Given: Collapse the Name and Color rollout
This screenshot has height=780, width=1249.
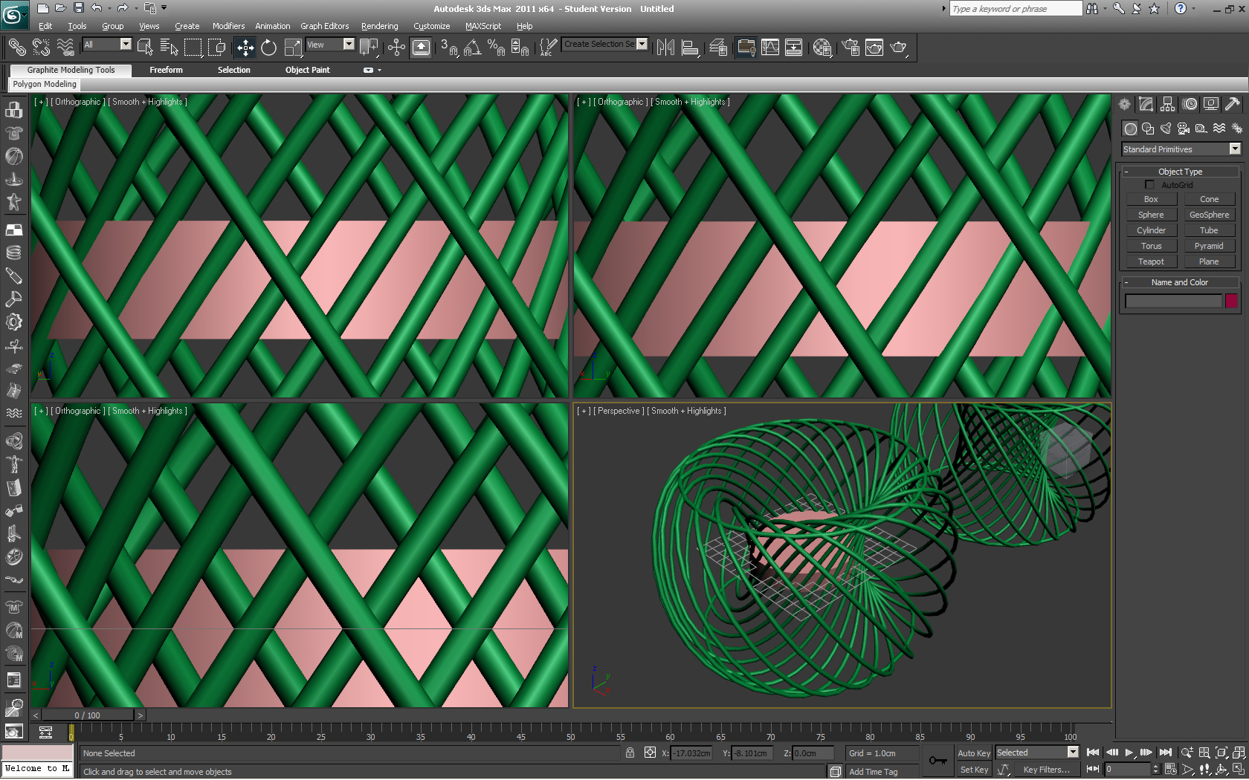Looking at the screenshot, I should pyautogui.click(x=1180, y=282).
